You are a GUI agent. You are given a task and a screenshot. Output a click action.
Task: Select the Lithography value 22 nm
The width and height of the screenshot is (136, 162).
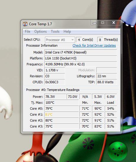tap(107, 76)
